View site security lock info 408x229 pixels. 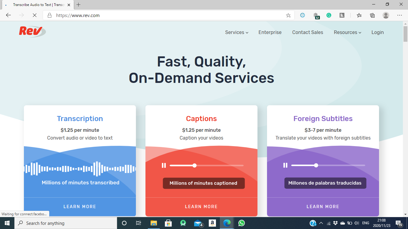[x=50, y=15]
